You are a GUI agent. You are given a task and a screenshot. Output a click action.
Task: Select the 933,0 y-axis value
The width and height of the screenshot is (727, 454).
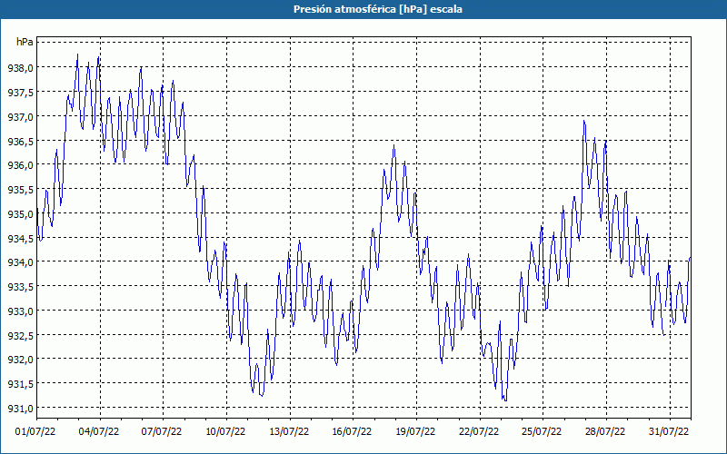[x=20, y=311]
